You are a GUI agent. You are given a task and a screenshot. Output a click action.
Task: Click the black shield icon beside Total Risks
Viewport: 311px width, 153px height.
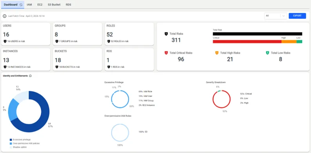point(166,34)
